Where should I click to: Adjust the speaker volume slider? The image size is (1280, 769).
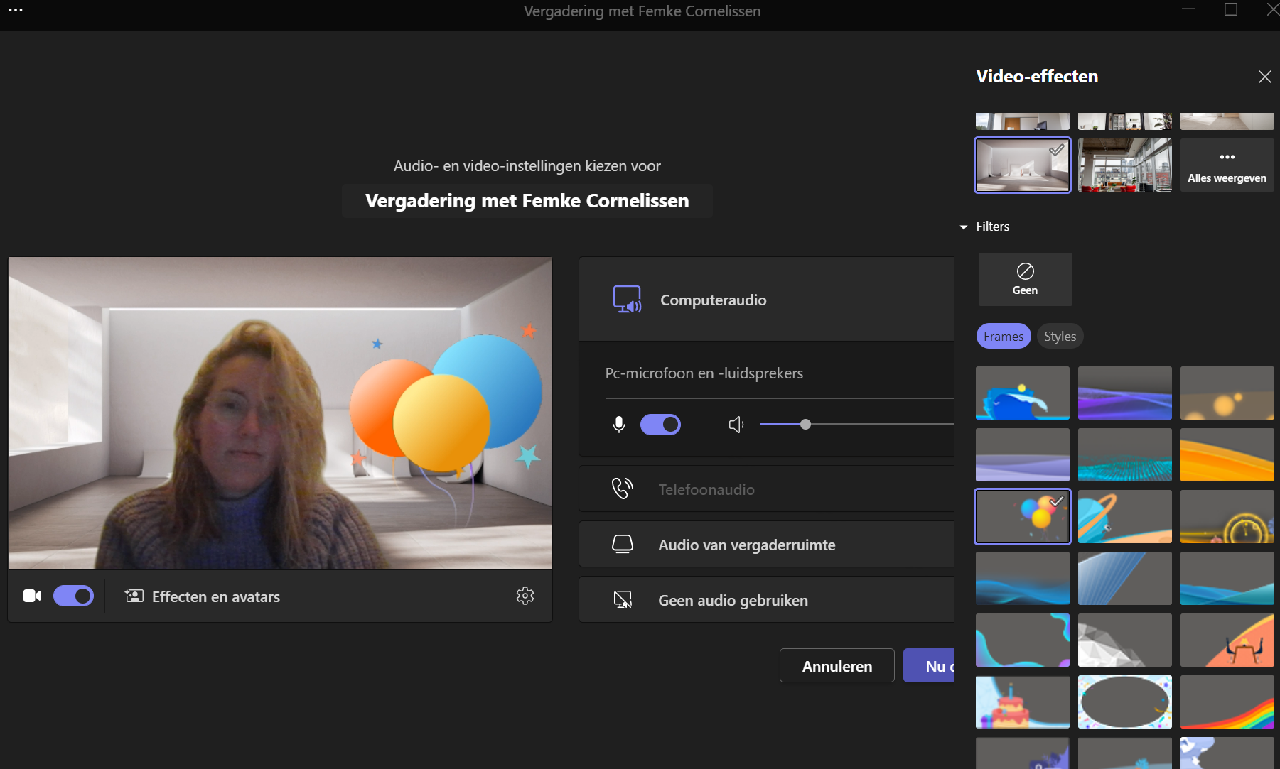tap(806, 424)
